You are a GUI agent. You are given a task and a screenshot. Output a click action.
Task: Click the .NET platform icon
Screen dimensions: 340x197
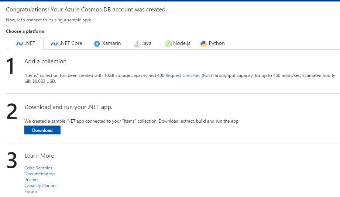coord(20,44)
